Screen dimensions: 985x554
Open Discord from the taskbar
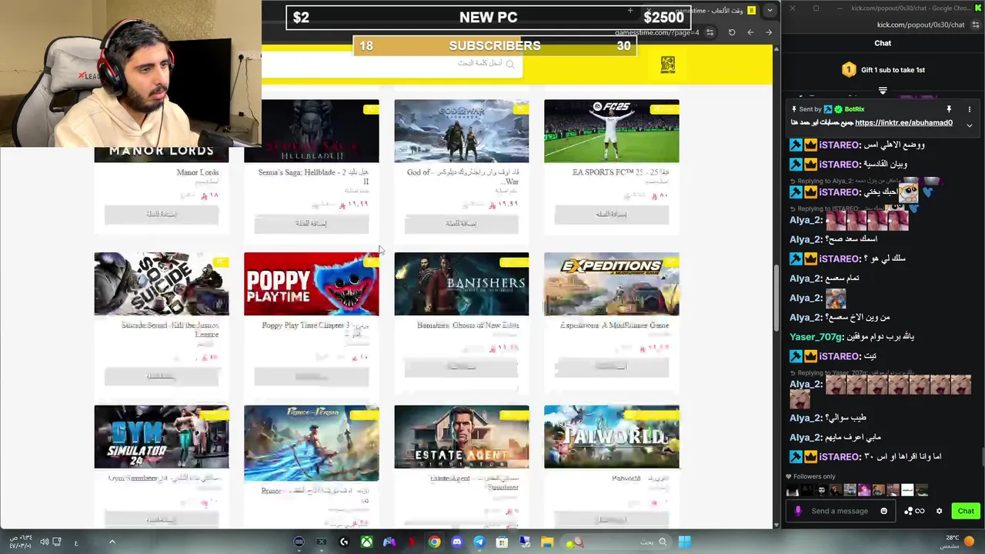pyautogui.click(x=456, y=542)
